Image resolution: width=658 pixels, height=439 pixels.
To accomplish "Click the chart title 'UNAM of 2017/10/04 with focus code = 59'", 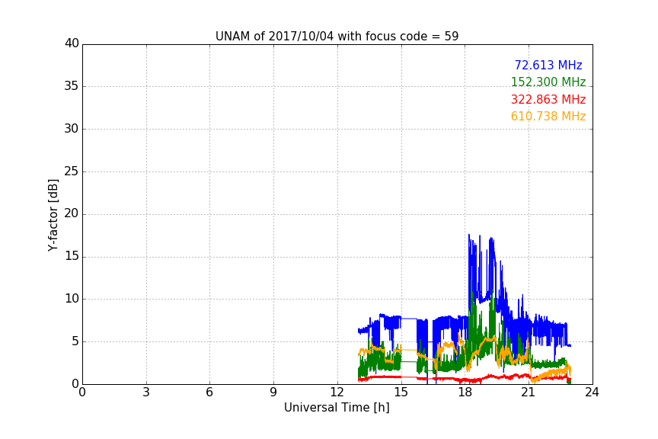I will click(x=337, y=37).
